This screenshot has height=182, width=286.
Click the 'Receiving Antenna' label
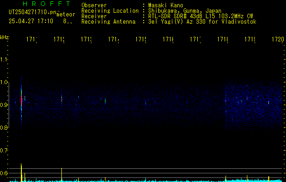click(109, 22)
